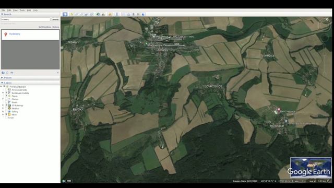Click View in Google Maps icon

tap(138, 14)
